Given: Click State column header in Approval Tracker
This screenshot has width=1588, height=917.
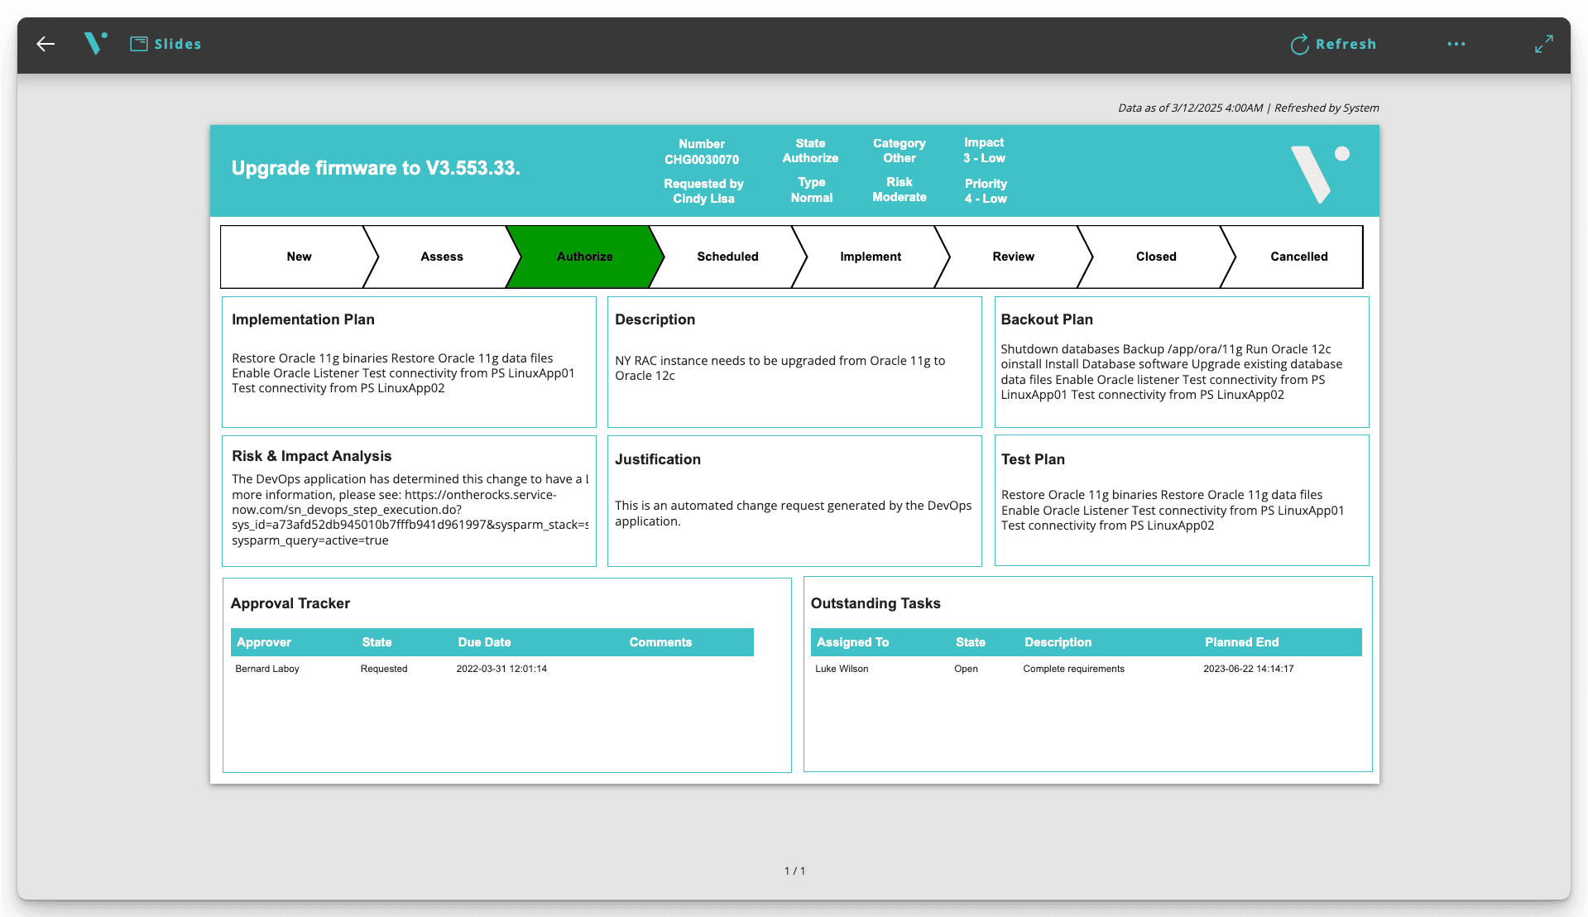Looking at the screenshot, I should point(377,642).
